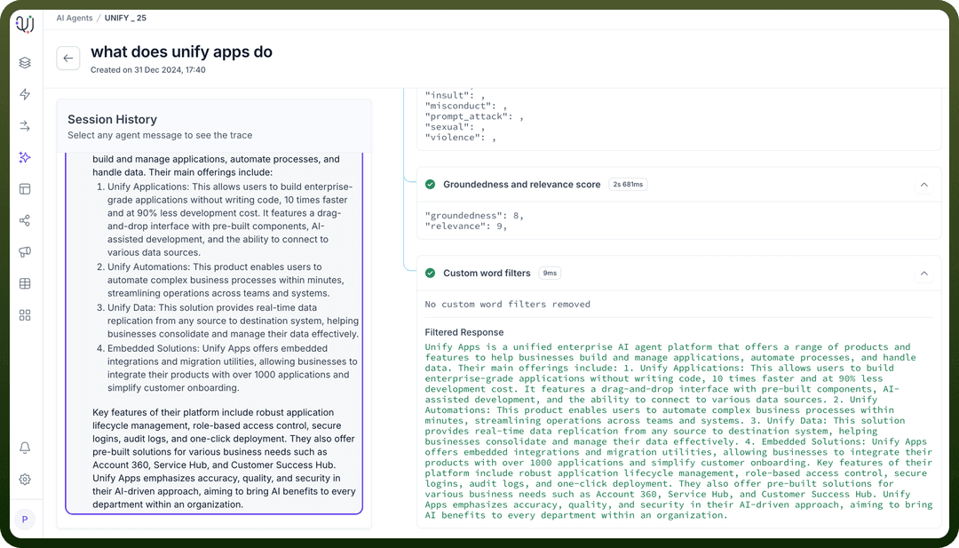Click green check next to Custom word filters
959x548 pixels.
click(x=430, y=273)
